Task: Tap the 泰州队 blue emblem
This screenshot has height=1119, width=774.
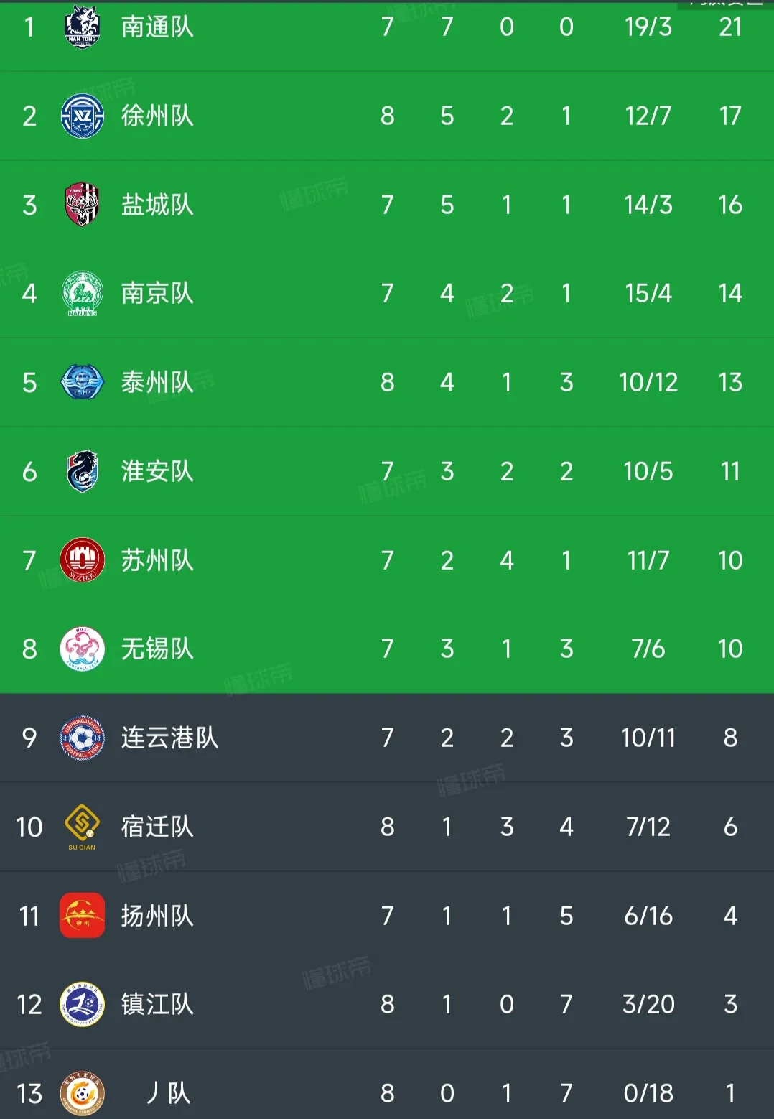Action: point(82,382)
